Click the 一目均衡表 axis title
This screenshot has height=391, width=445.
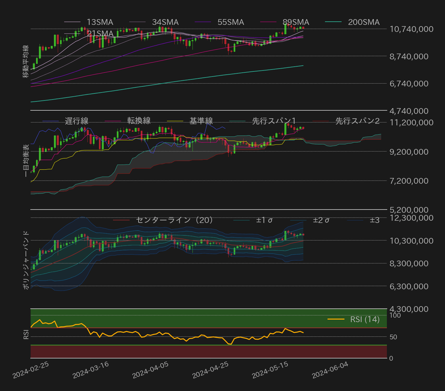26,161
